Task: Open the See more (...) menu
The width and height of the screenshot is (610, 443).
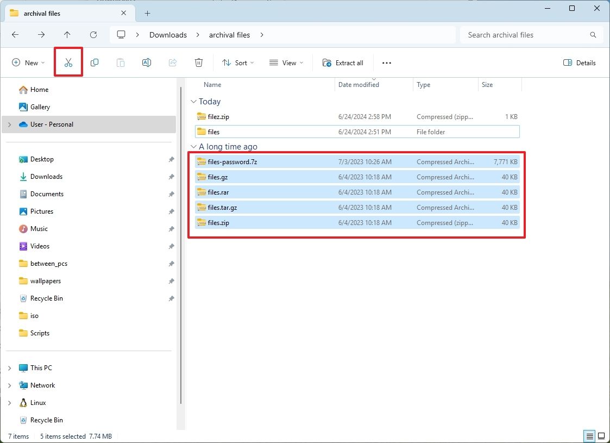Action: (x=386, y=63)
